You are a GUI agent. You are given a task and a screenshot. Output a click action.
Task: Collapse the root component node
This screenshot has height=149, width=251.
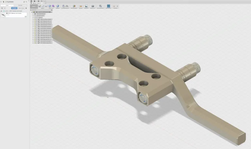[32, 12]
